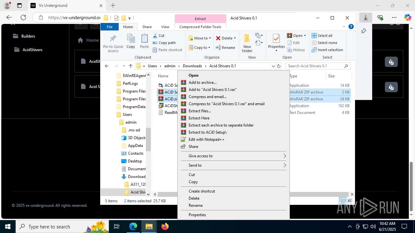Open Windows Start menu

pos(8,227)
